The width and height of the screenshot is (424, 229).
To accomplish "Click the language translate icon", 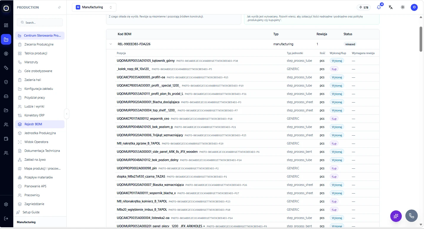I will tap(391, 7).
